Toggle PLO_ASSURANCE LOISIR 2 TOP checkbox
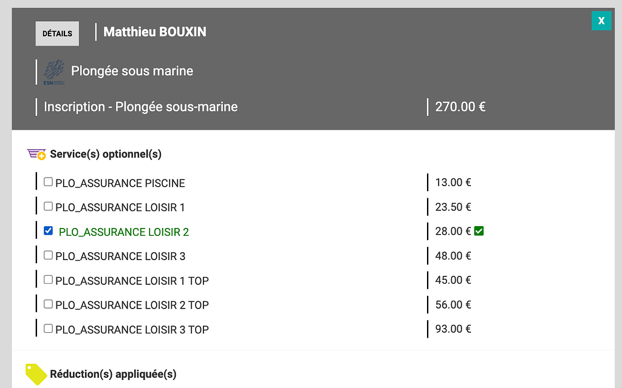 [49, 304]
